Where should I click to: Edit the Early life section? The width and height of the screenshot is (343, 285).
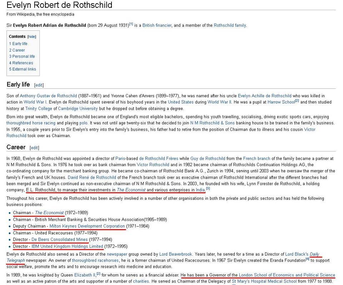pyautogui.click(x=39, y=85)
